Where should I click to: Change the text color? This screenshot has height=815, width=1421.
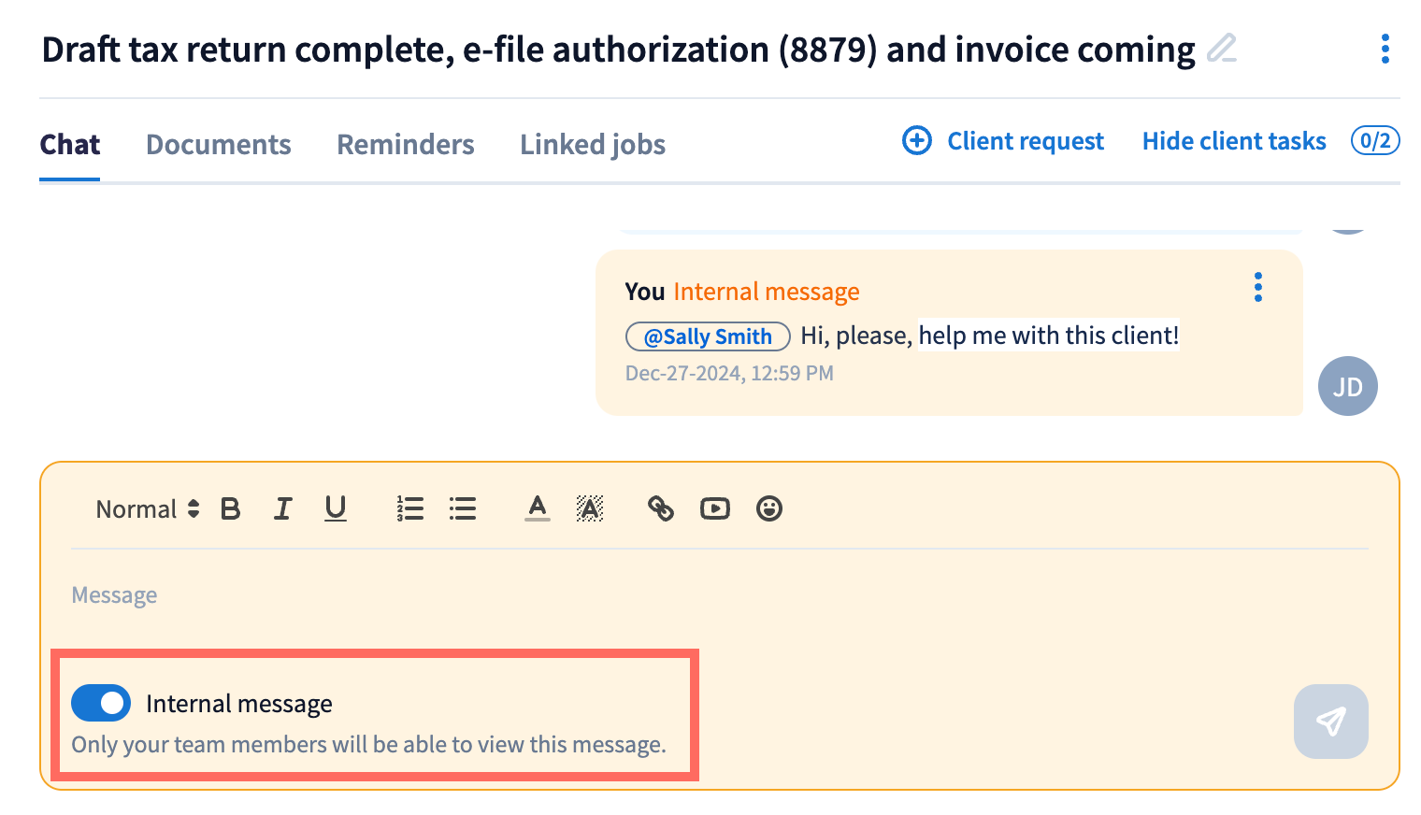coord(538,508)
